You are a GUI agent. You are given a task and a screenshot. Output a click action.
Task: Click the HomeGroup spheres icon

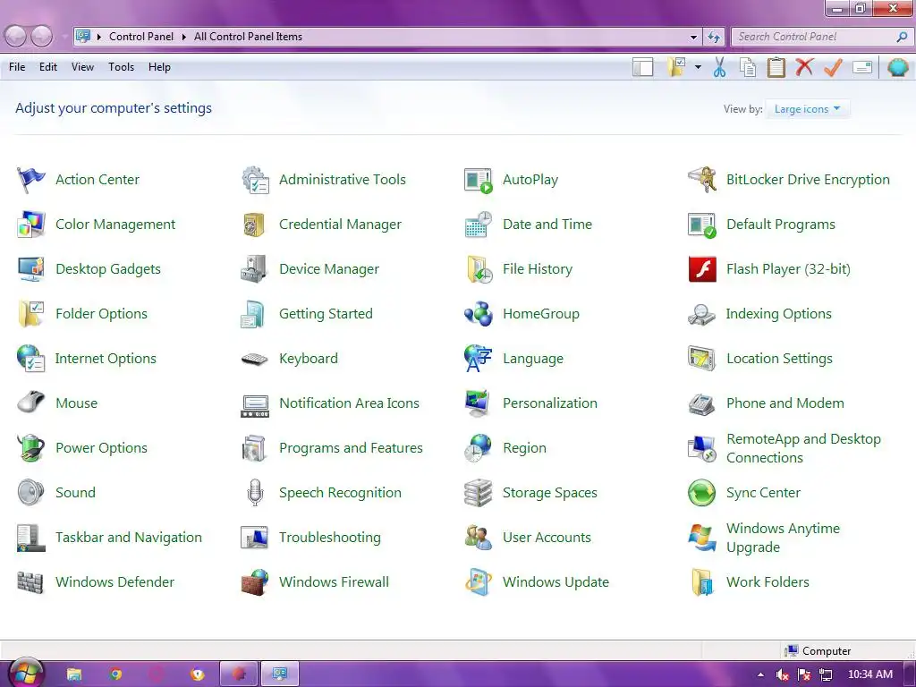coord(479,314)
